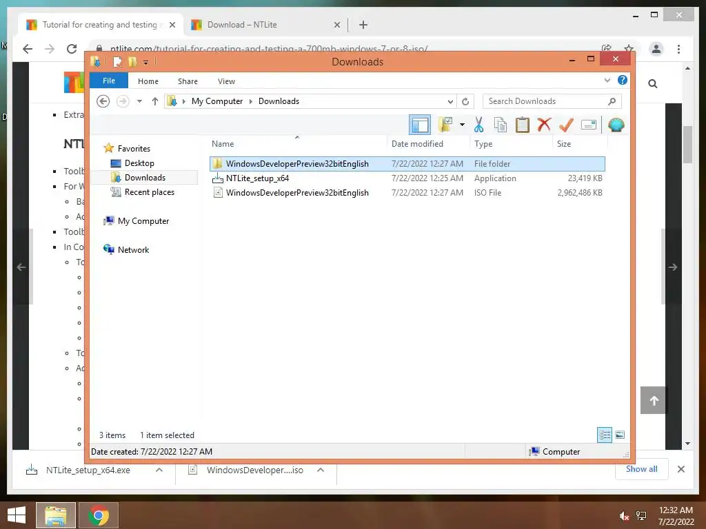Click the Cut scissors icon
Screen dimensions: 706x529
tap(478, 125)
